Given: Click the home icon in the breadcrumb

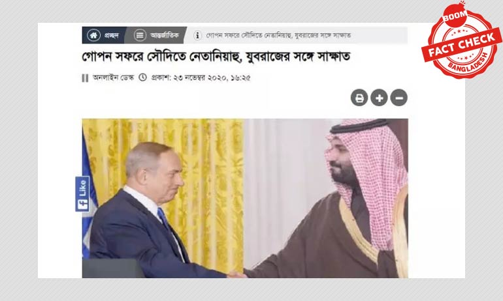Looking at the screenshot, I should (93, 35).
